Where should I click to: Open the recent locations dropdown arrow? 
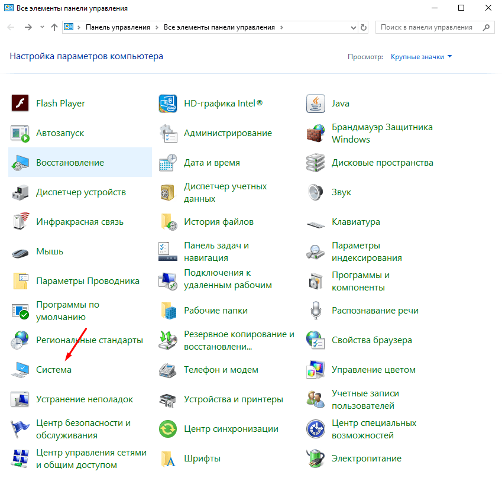pos(42,27)
